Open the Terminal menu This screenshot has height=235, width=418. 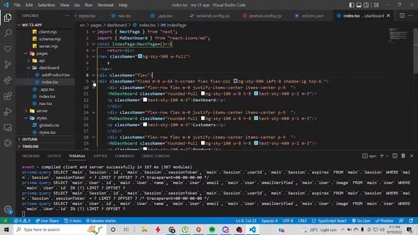click(x=105, y=5)
